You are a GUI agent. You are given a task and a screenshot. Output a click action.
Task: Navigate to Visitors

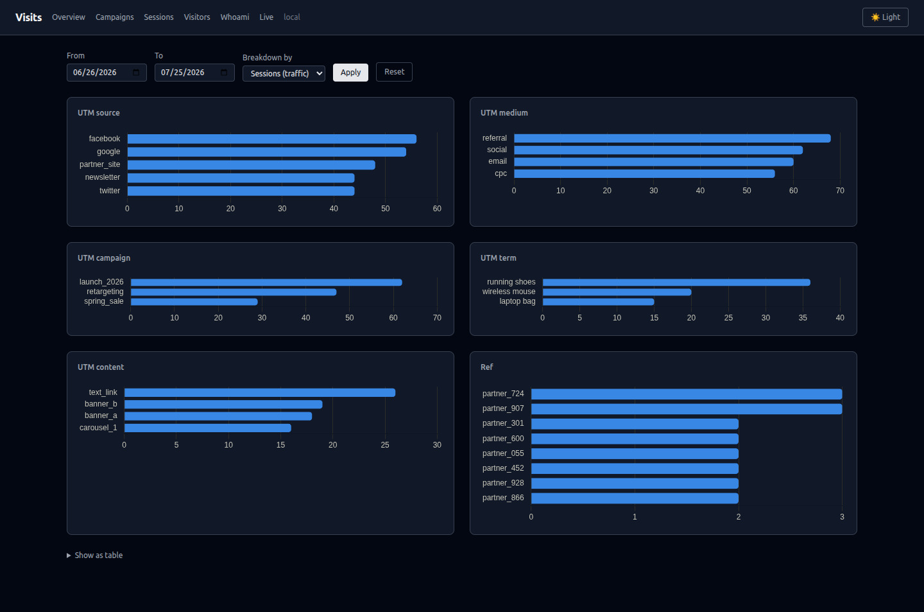pos(197,17)
